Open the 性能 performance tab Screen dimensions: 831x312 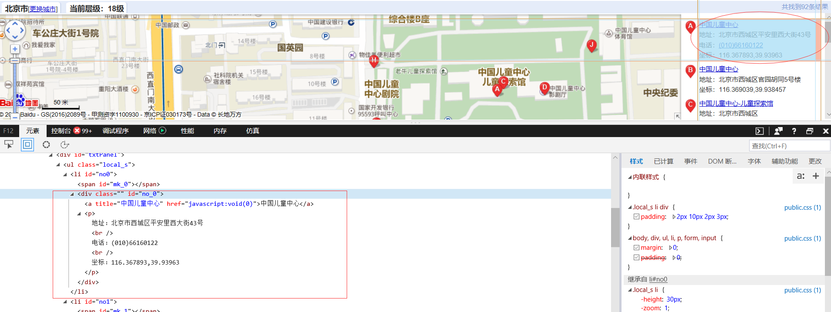click(188, 131)
